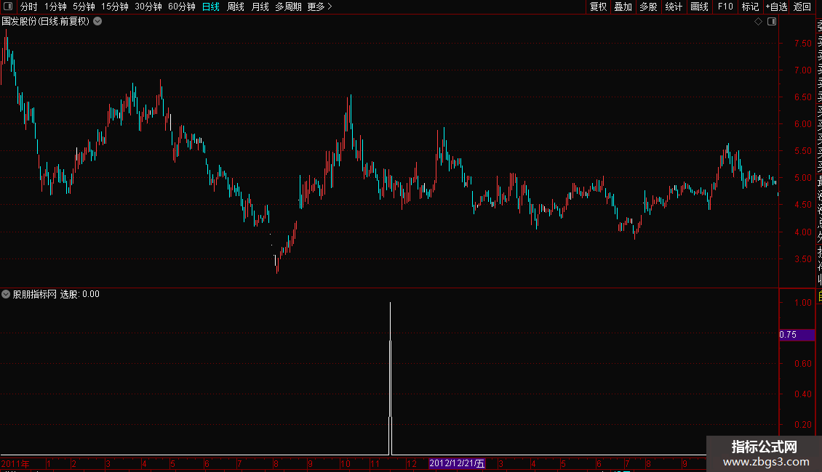This screenshot has width=822, height=472.
Task: Click the 股朋指标网 选股: 0.00 label
Action: click(56, 294)
